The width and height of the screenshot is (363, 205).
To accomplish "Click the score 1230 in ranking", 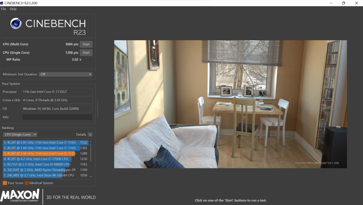I will point(83,159).
